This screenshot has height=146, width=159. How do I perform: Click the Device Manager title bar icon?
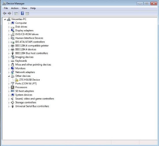(4, 3)
